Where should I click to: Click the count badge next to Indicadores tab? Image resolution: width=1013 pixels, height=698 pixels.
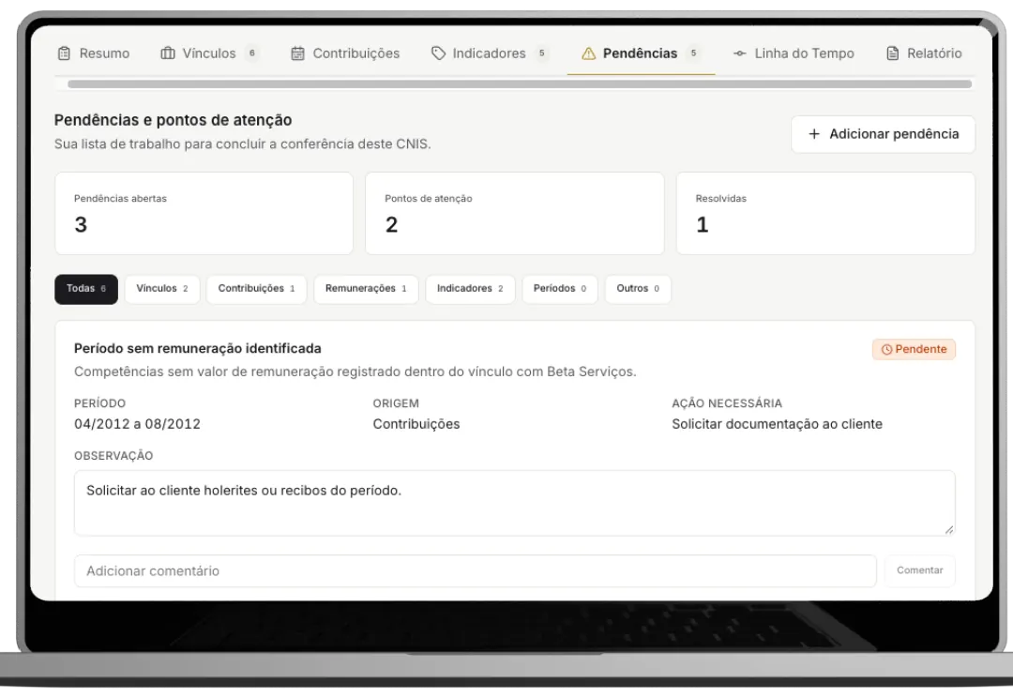541,53
